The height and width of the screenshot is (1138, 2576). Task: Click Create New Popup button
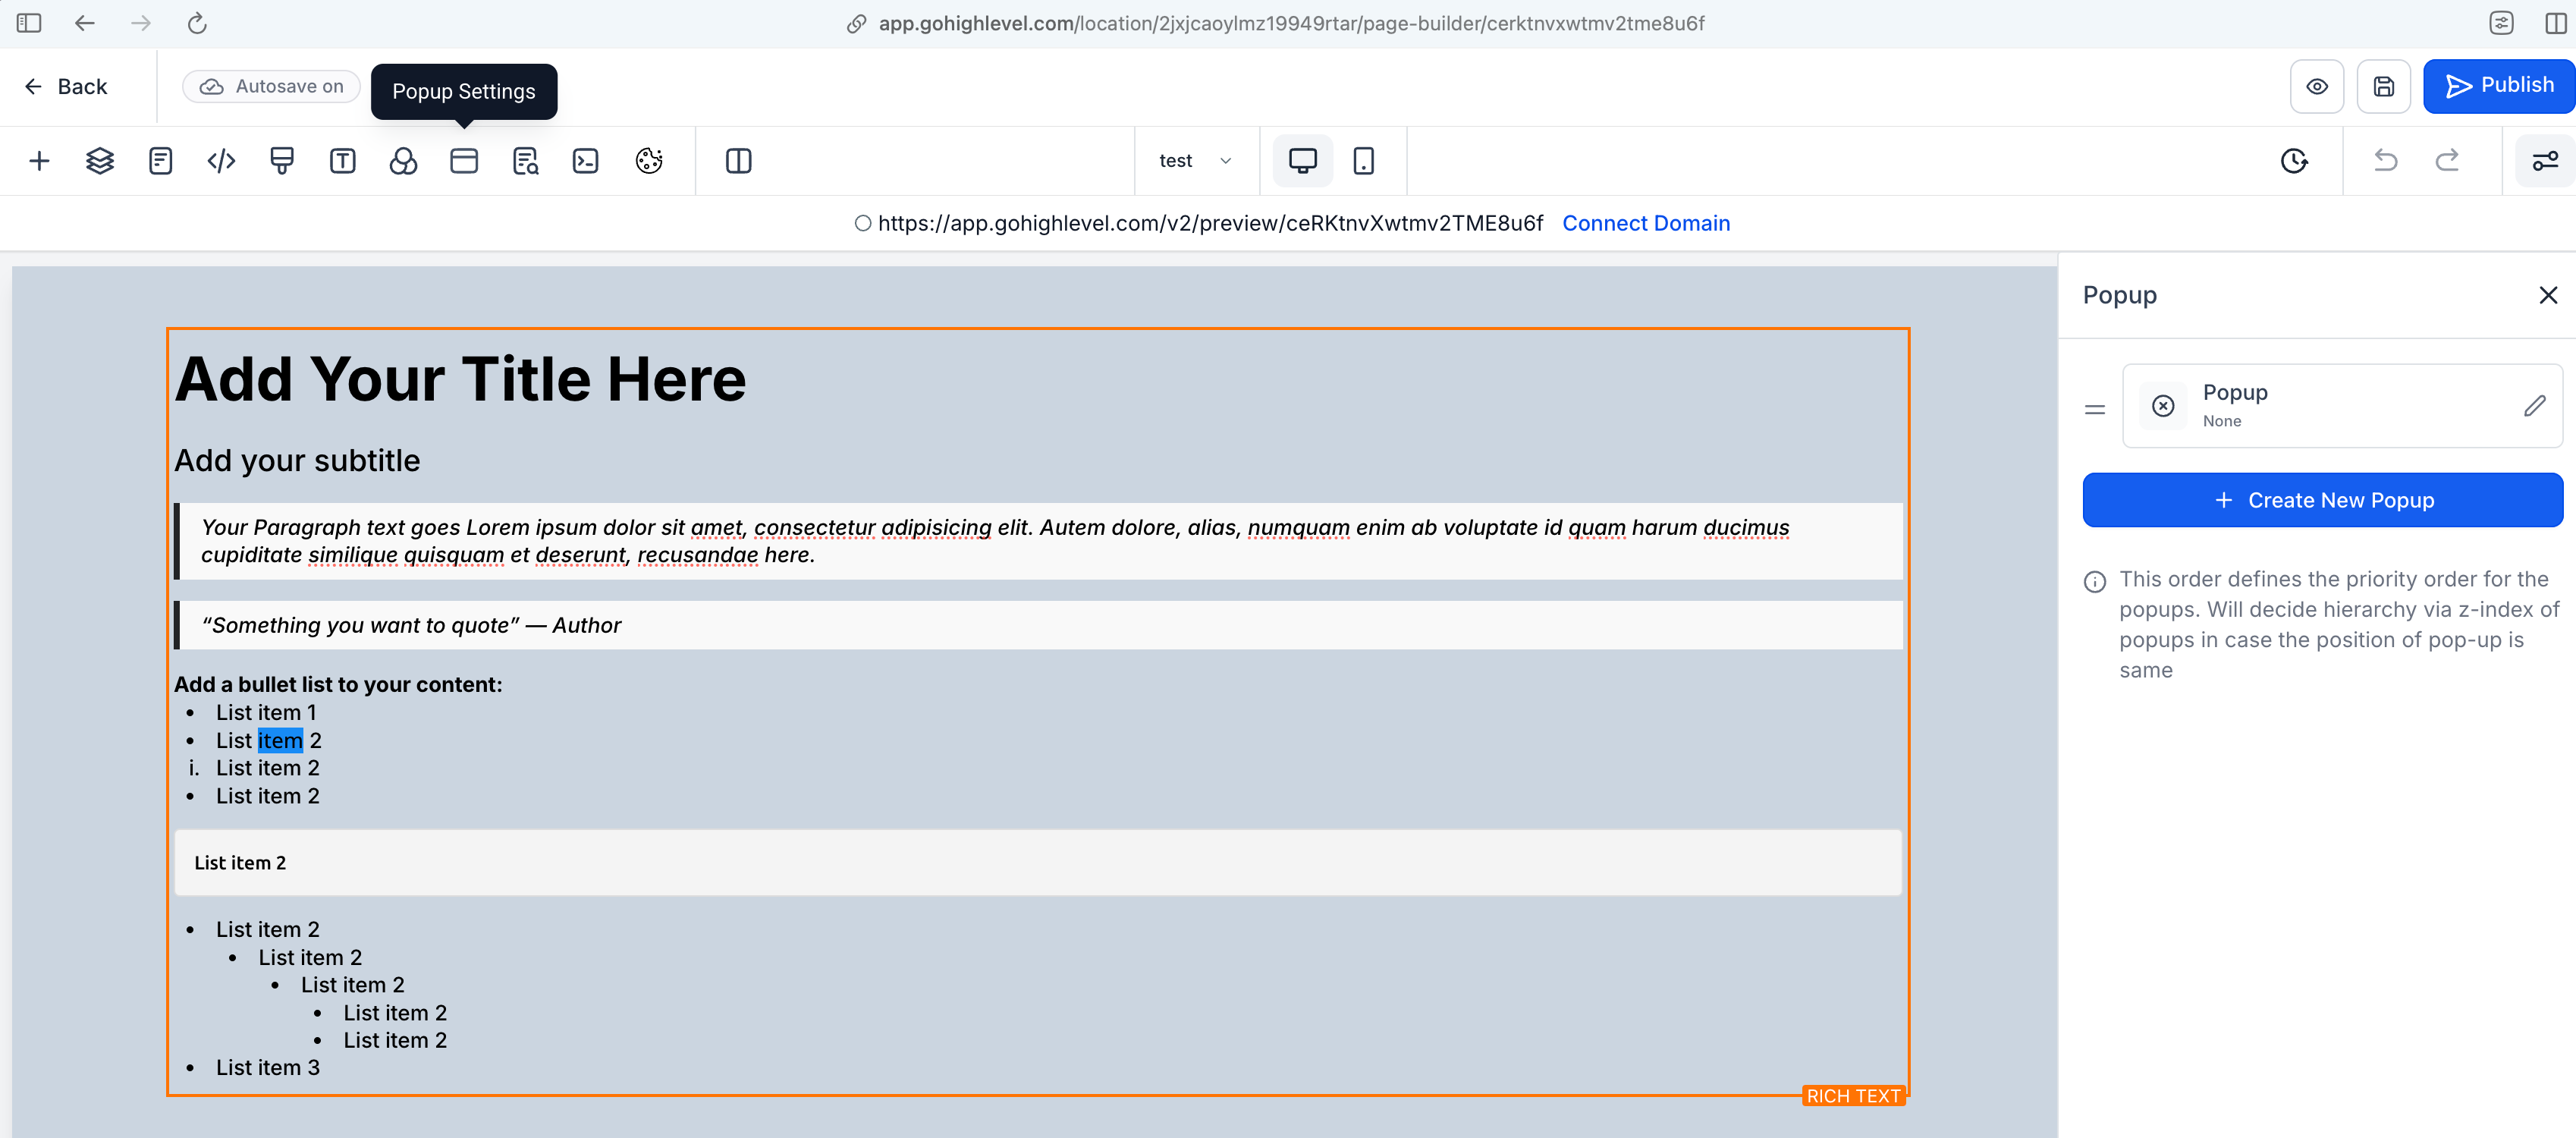(x=2322, y=500)
